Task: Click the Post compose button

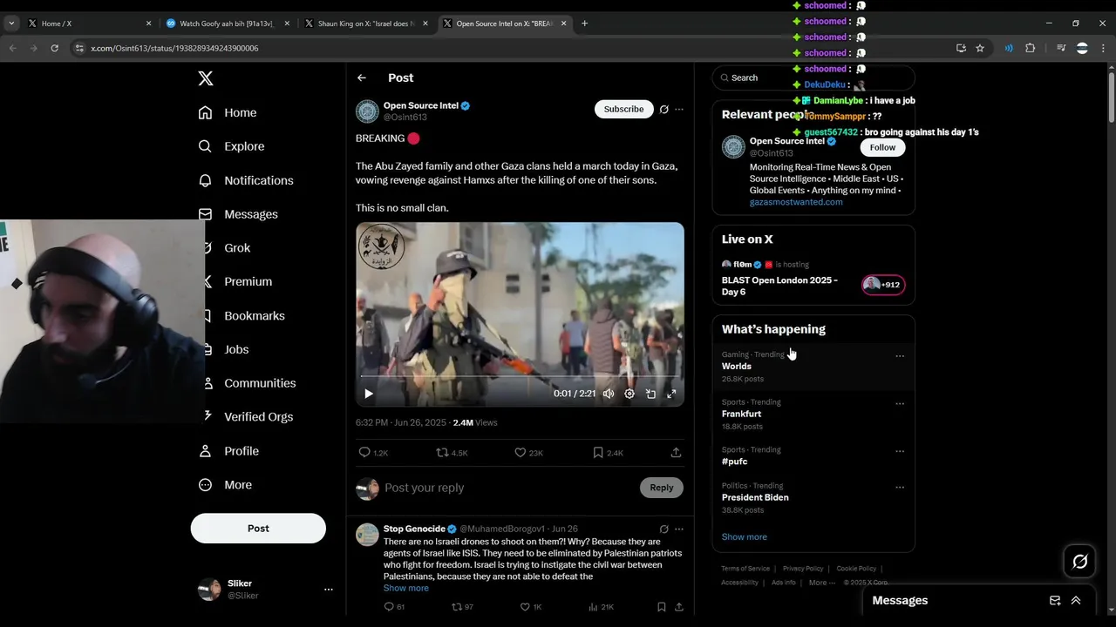Action: pos(258,529)
